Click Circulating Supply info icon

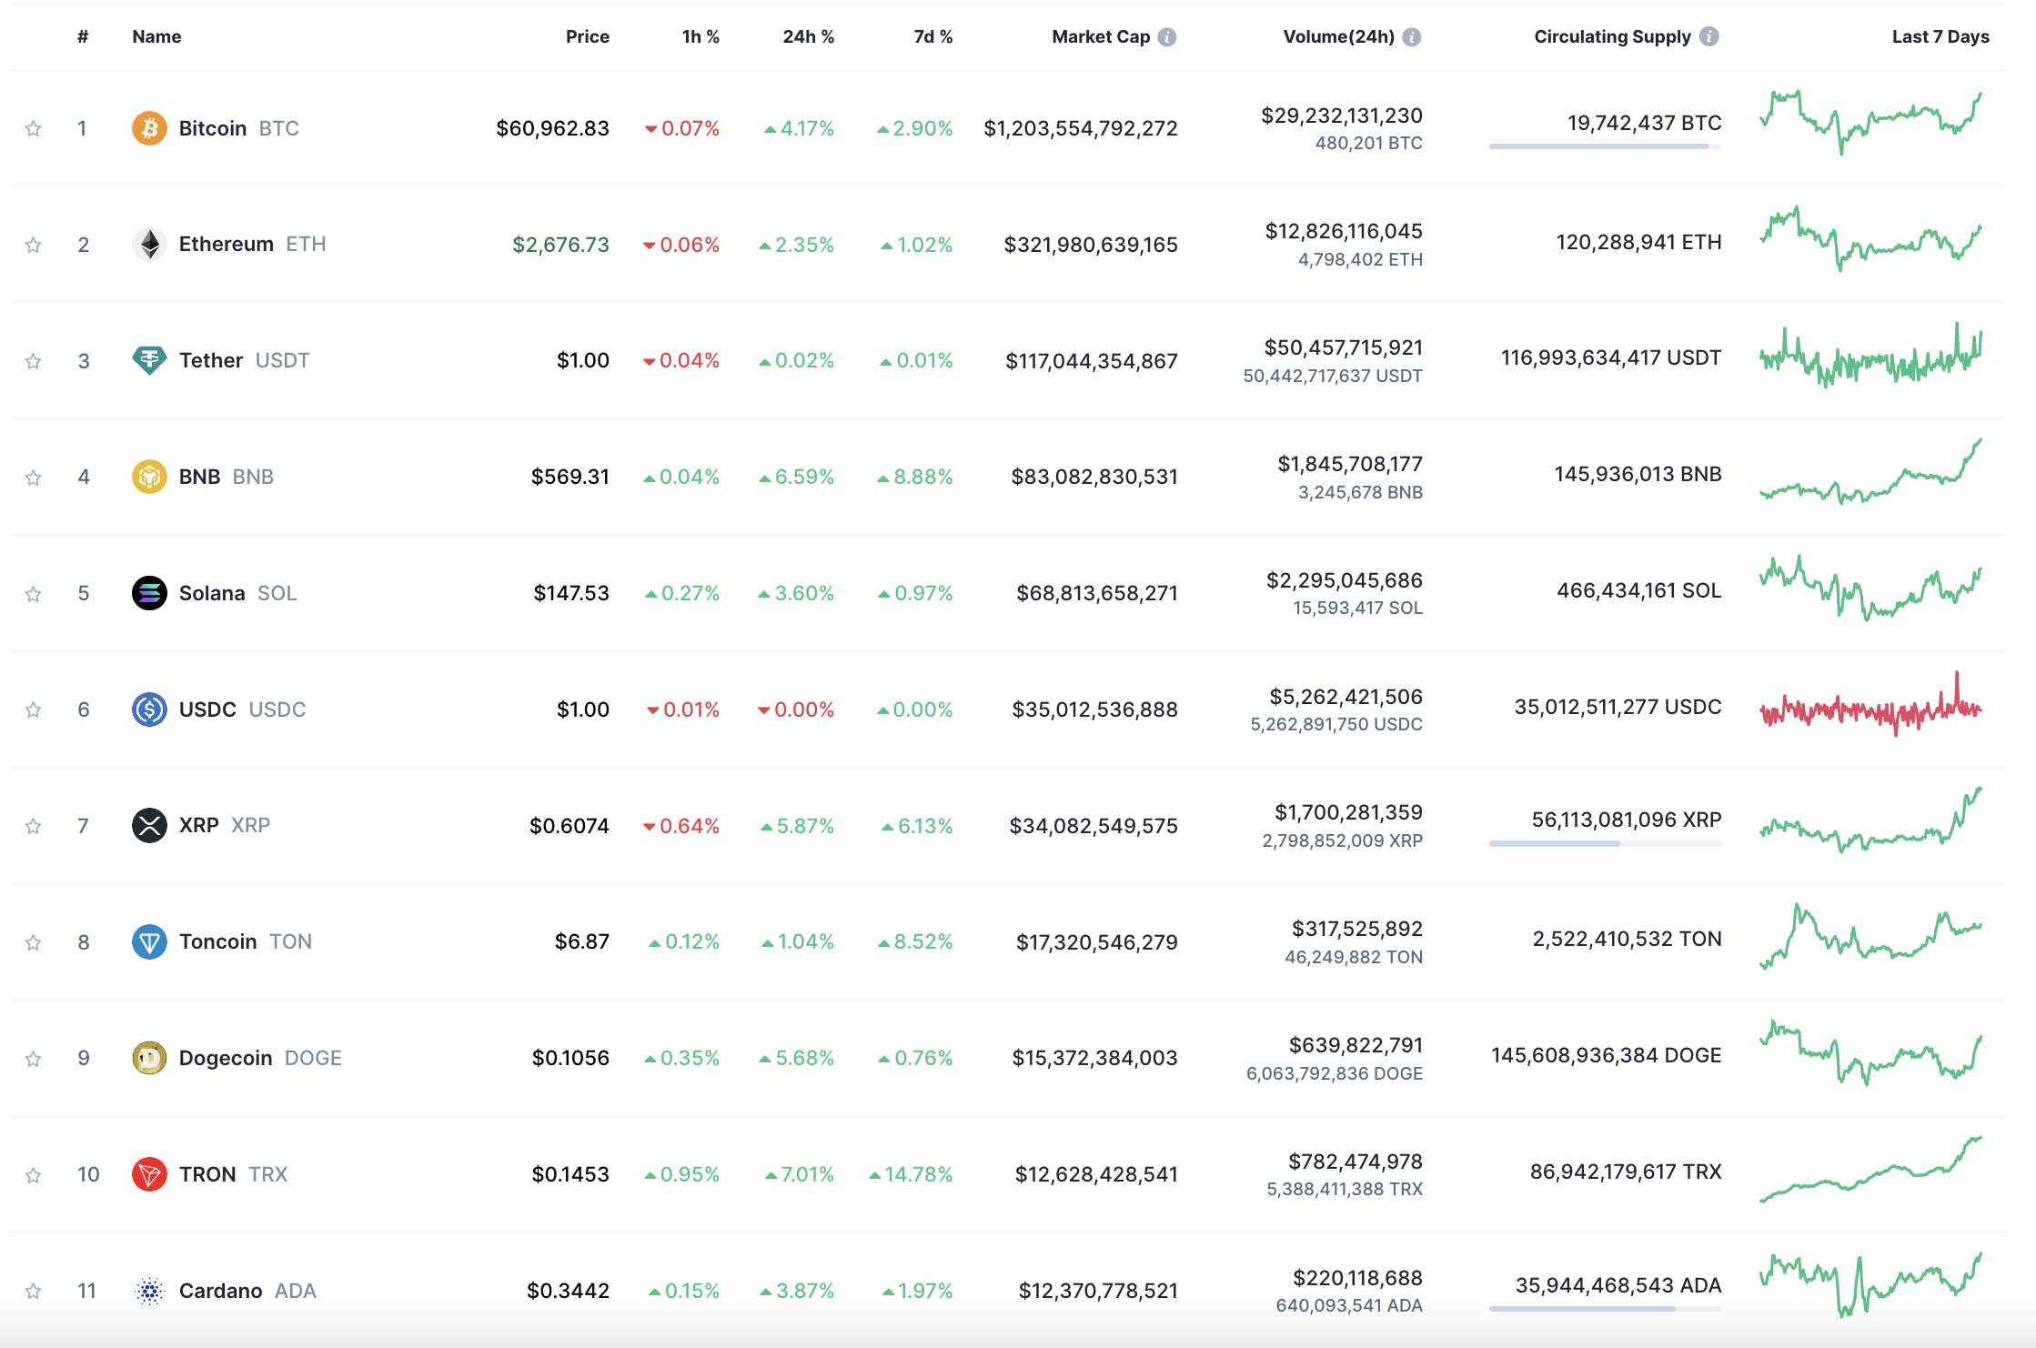point(1709,36)
